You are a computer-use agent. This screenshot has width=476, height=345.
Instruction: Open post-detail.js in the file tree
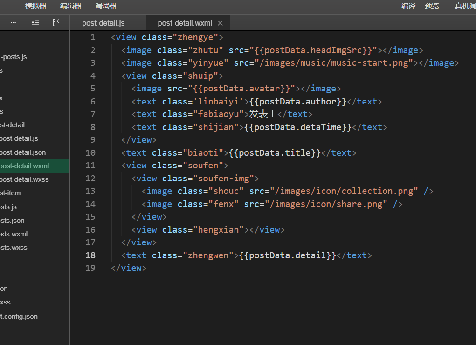[x=19, y=138]
